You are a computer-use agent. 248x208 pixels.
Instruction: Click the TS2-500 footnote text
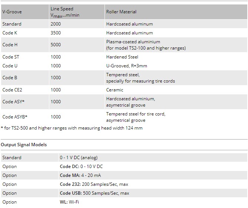pyautogui.click(x=72, y=128)
